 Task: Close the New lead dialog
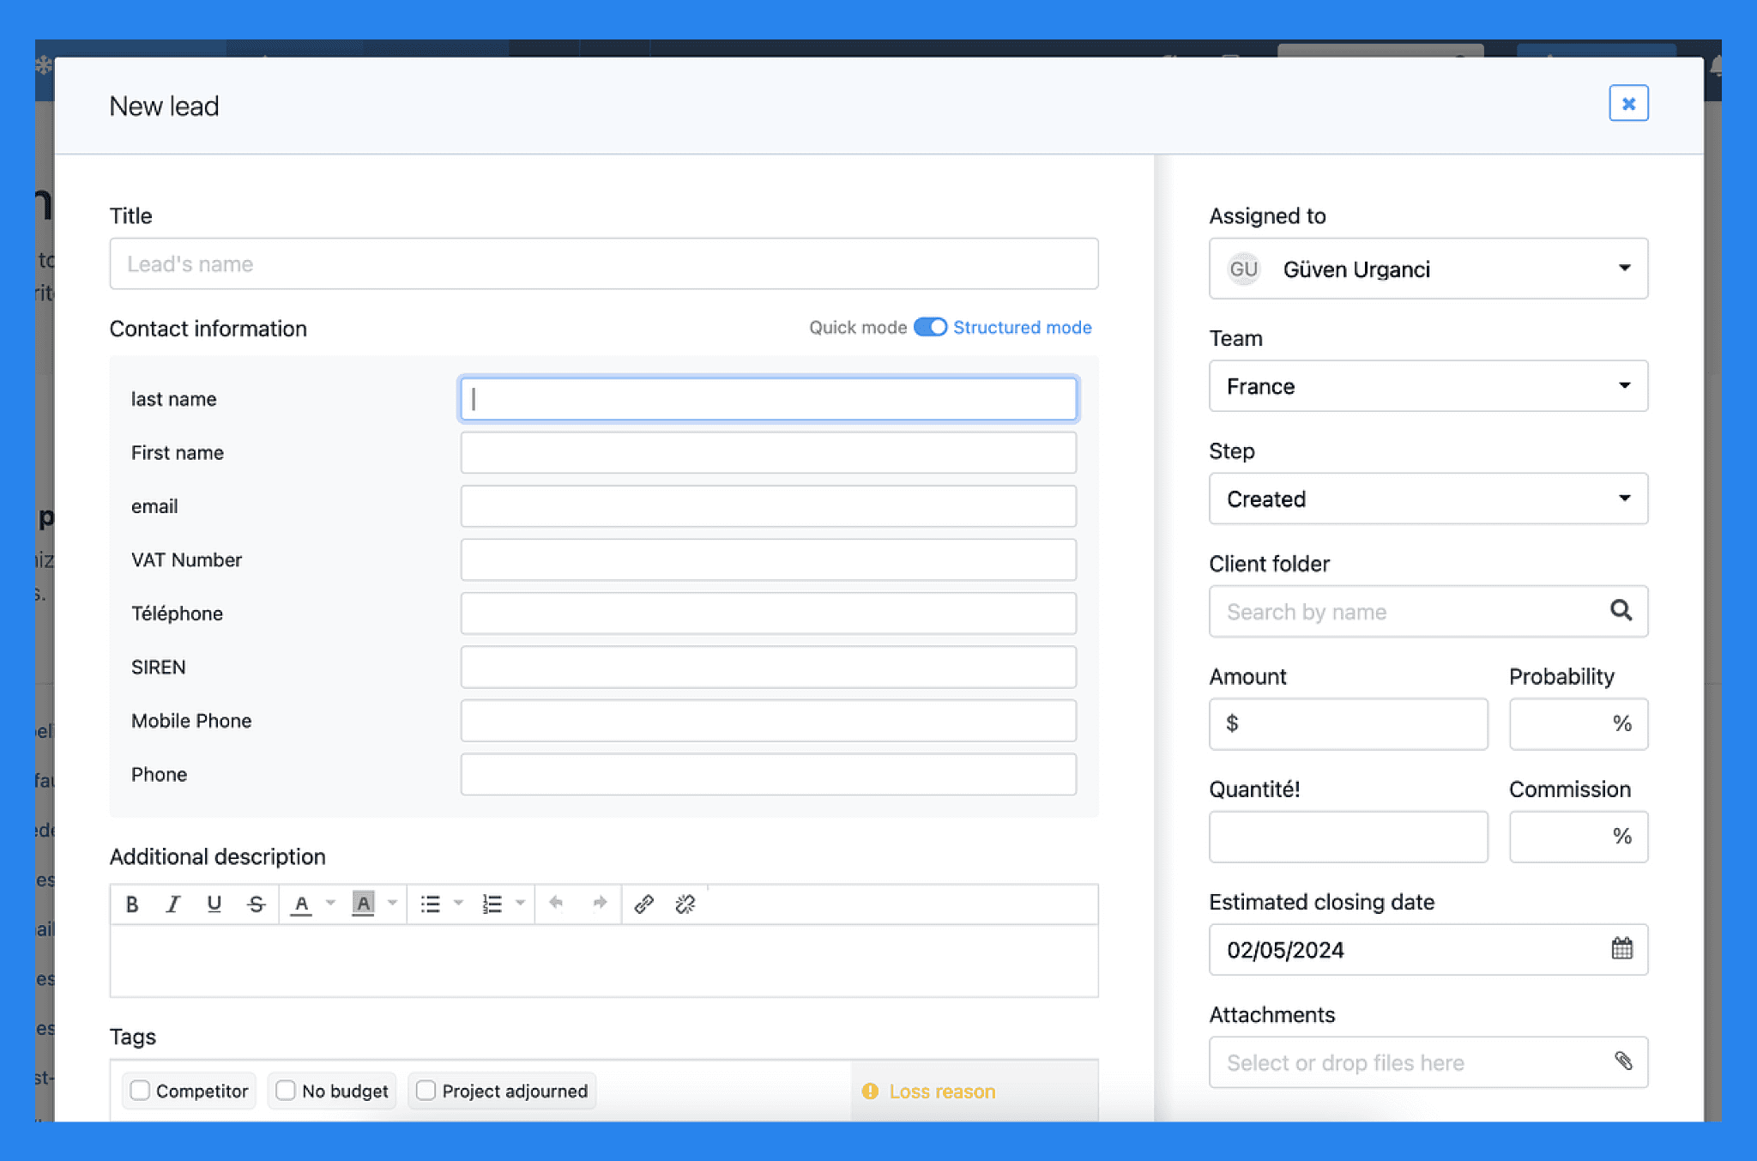point(1627,104)
